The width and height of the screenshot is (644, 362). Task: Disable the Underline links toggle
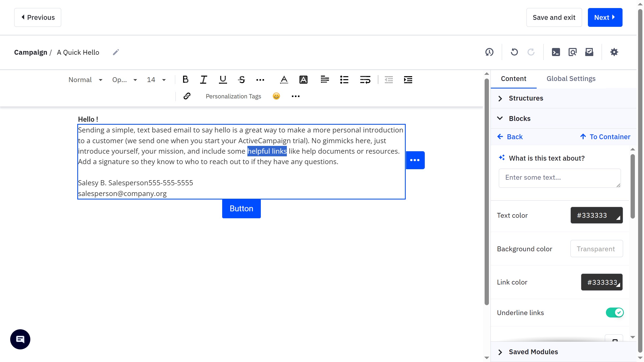coord(614,312)
